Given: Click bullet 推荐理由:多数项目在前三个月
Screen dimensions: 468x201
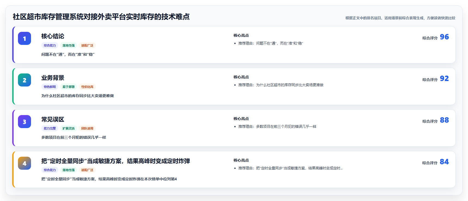Looking at the screenshot, I should (x=277, y=126).
